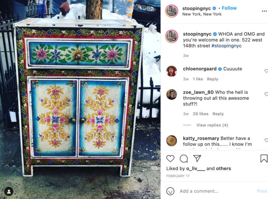Like the post with the heart icon
This screenshot has height=199, width=268.
tap(170, 158)
